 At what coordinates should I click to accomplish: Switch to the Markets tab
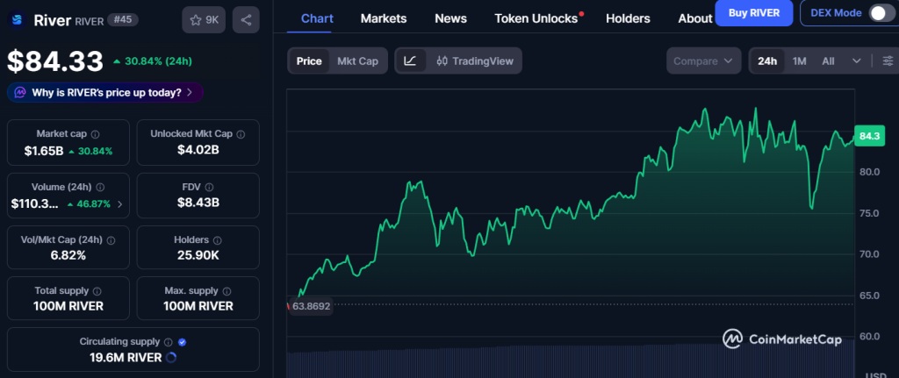coord(384,18)
